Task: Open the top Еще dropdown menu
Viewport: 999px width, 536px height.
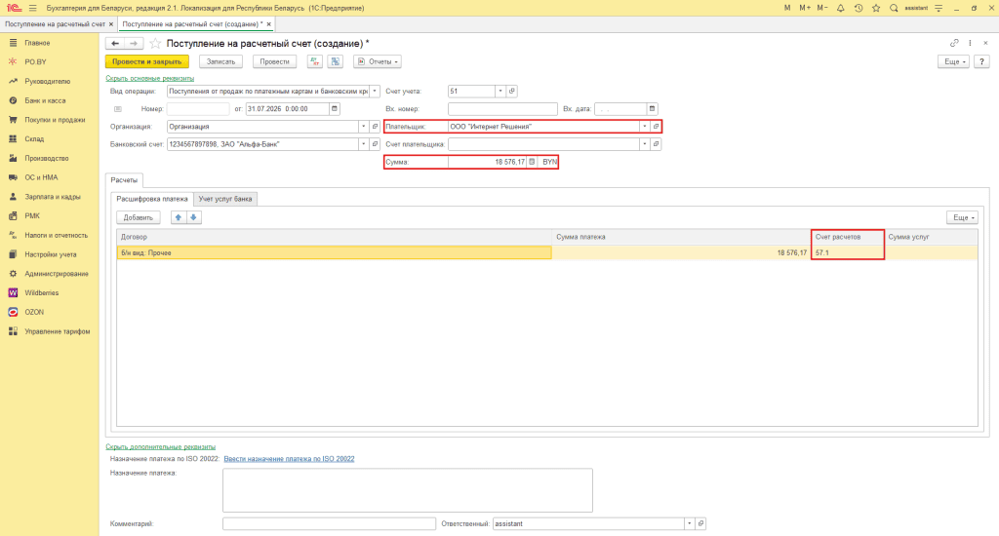Action: tap(953, 61)
